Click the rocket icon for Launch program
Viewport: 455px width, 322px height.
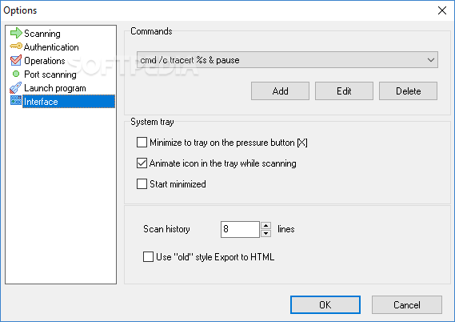click(x=15, y=88)
